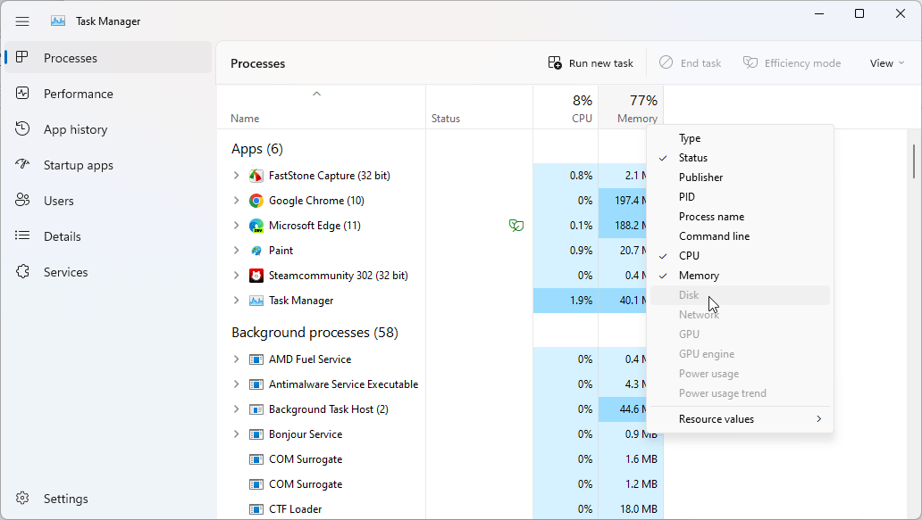Image resolution: width=922 pixels, height=520 pixels.
Task: Choose Network in the column menu
Action: tap(741, 315)
